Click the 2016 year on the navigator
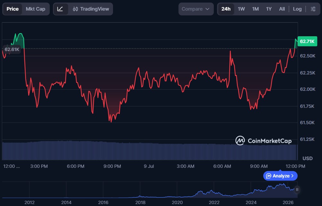The width and height of the screenshot is (322, 206). pyautogui.click(x=103, y=202)
